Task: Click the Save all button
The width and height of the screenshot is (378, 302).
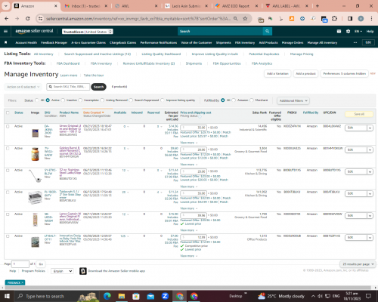Action: [359, 114]
